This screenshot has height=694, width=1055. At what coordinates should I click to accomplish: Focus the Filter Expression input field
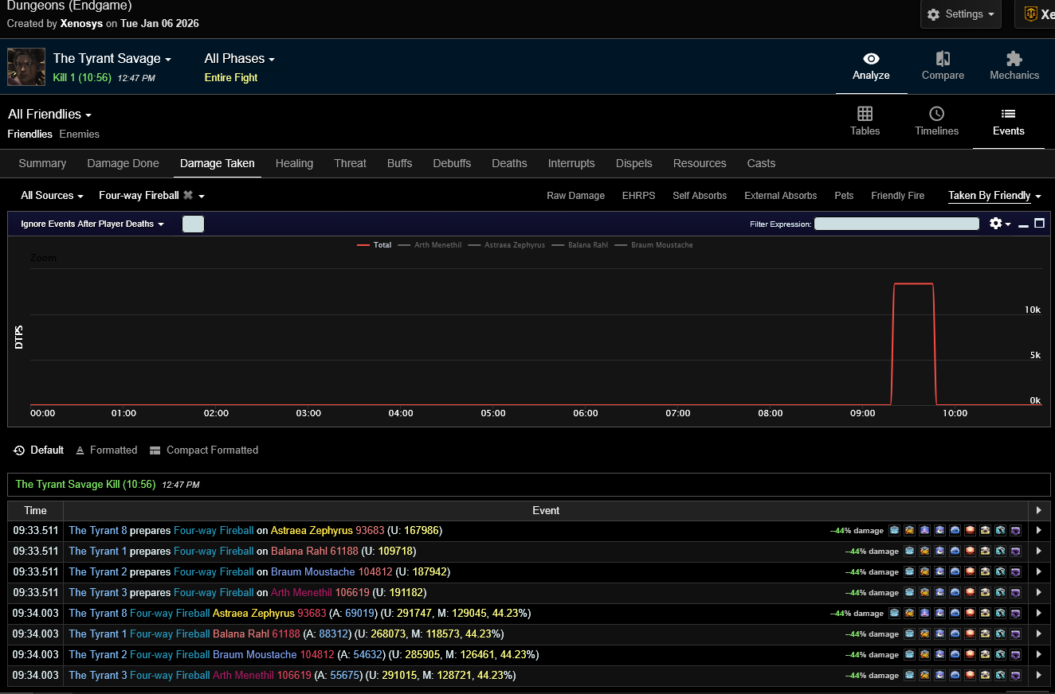pos(896,224)
